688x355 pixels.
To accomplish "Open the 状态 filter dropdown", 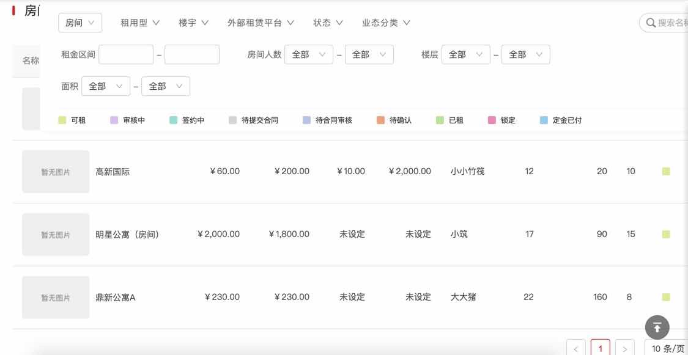I will click(327, 23).
